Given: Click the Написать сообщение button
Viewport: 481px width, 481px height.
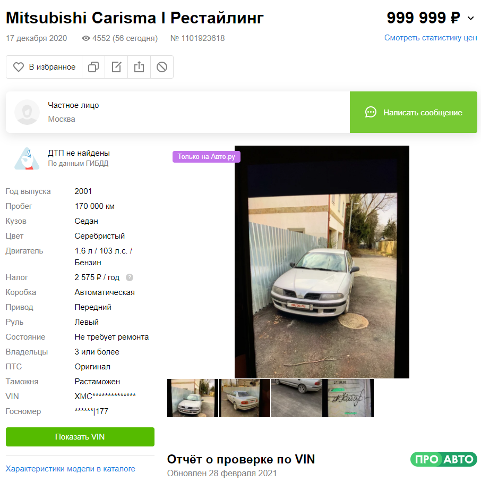Looking at the screenshot, I should coord(414,112).
